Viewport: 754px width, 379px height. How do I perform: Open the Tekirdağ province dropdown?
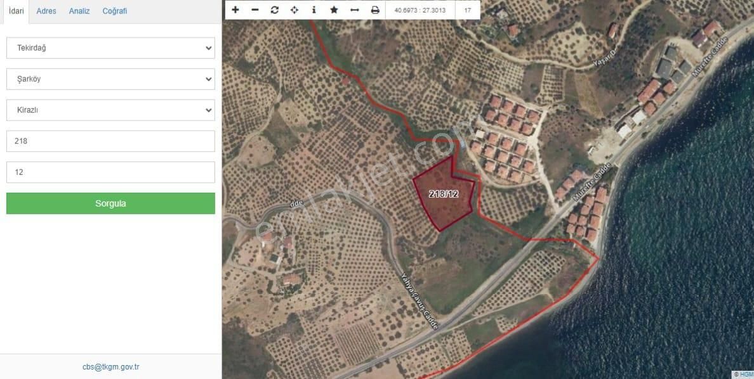(110, 48)
